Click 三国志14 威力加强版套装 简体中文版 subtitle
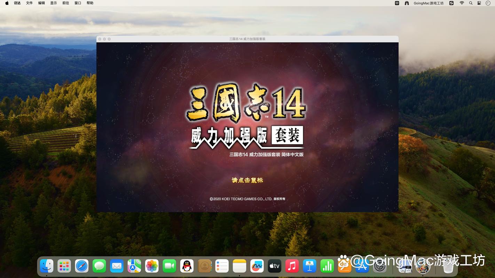The image size is (495, 278). click(x=266, y=154)
